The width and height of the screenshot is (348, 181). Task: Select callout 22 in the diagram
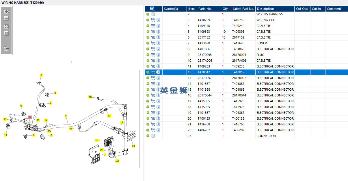[x=117, y=161]
